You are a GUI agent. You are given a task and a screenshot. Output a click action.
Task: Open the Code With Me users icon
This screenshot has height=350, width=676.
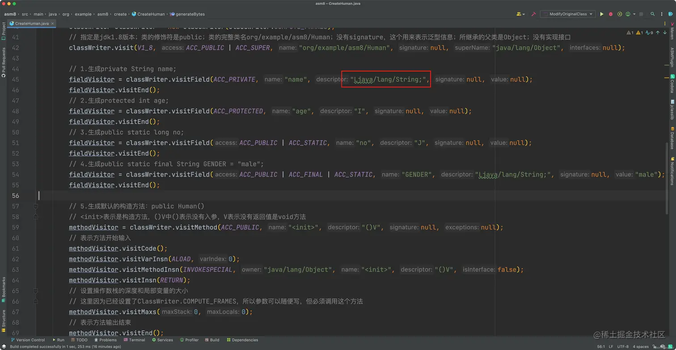(x=519, y=14)
